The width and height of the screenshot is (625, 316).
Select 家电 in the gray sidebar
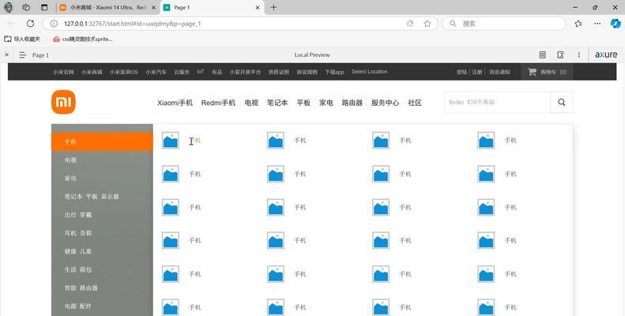point(102,178)
